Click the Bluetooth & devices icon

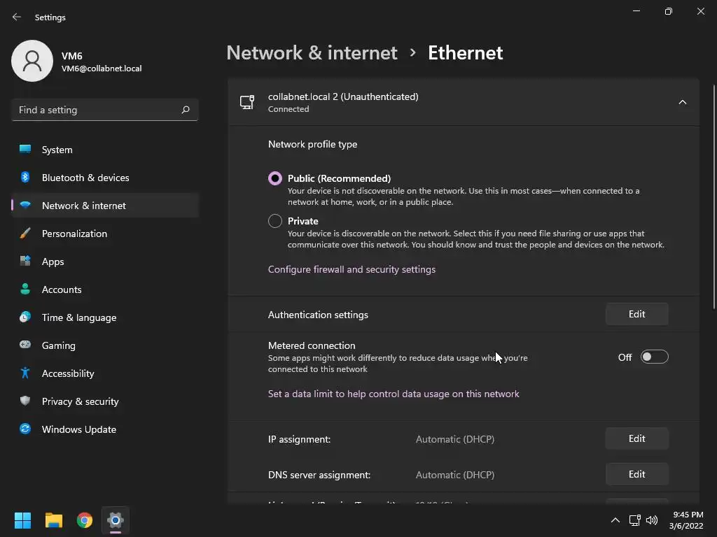click(25, 178)
